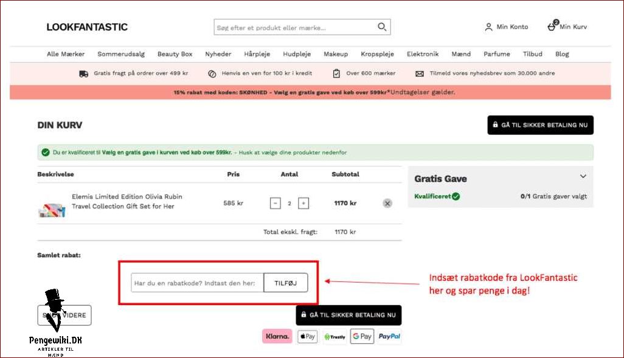Expand the Gratis Gave panel chevron
Viewport: 624px width, 358px height.
pos(583,176)
